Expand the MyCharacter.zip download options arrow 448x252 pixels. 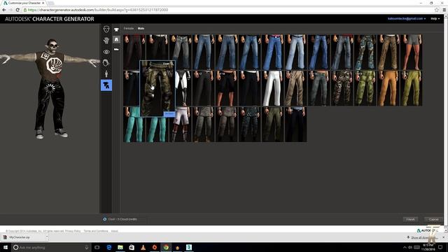click(x=47, y=237)
